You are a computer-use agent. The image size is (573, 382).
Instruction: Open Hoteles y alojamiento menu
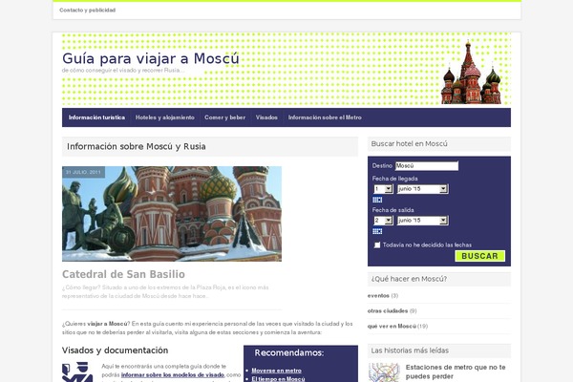coord(165,117)
